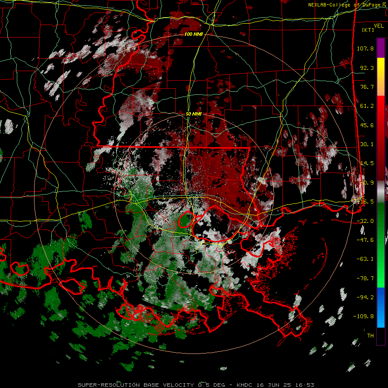The image size is (388, 388).
Task: Click the 92.3 scale value
Action: (x=367, y=68)
